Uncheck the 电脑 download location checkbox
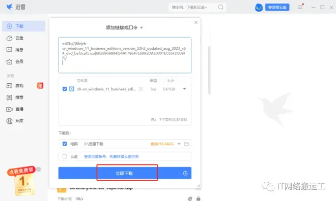 pos(65,144)
